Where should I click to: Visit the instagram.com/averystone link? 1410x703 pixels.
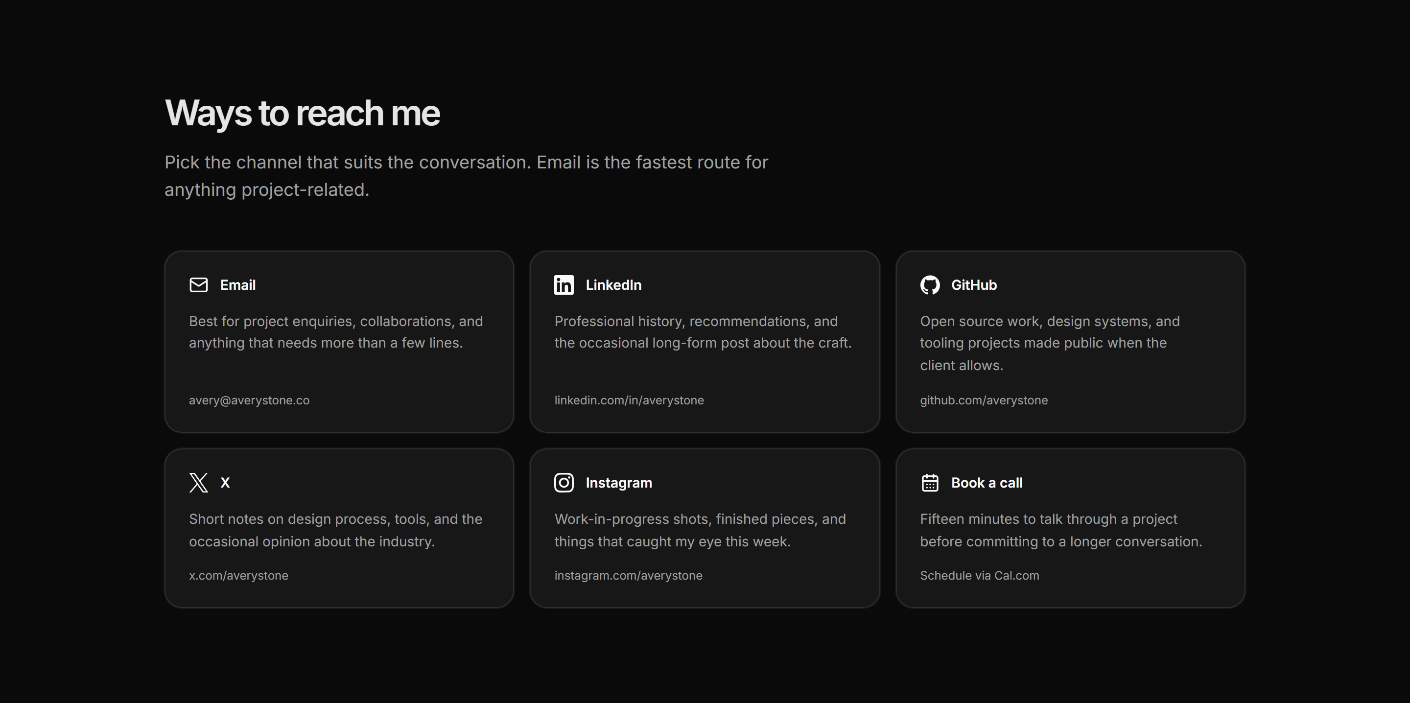[628, 575]
